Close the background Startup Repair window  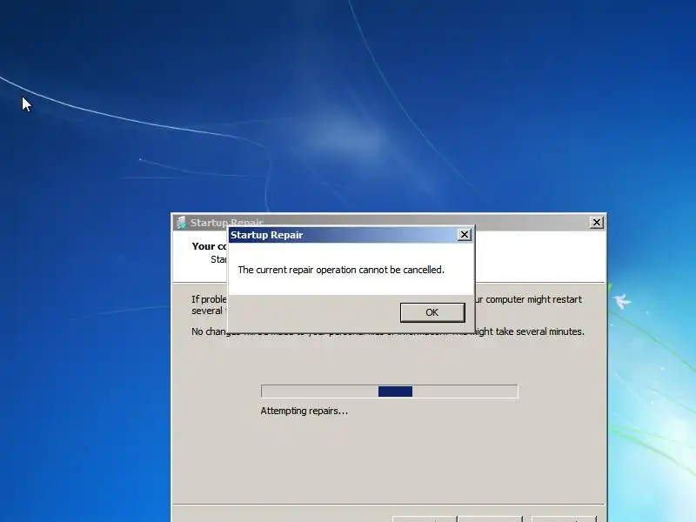(597, 223)
